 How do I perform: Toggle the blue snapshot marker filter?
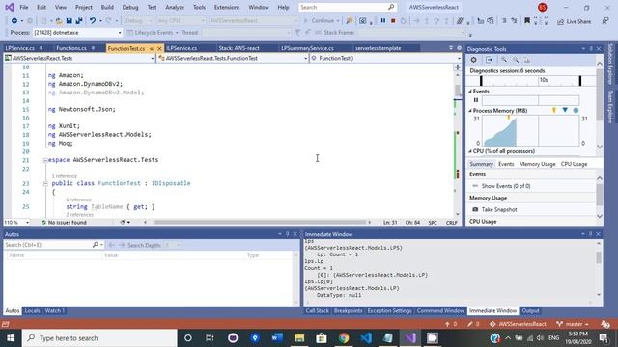[565, 111]
